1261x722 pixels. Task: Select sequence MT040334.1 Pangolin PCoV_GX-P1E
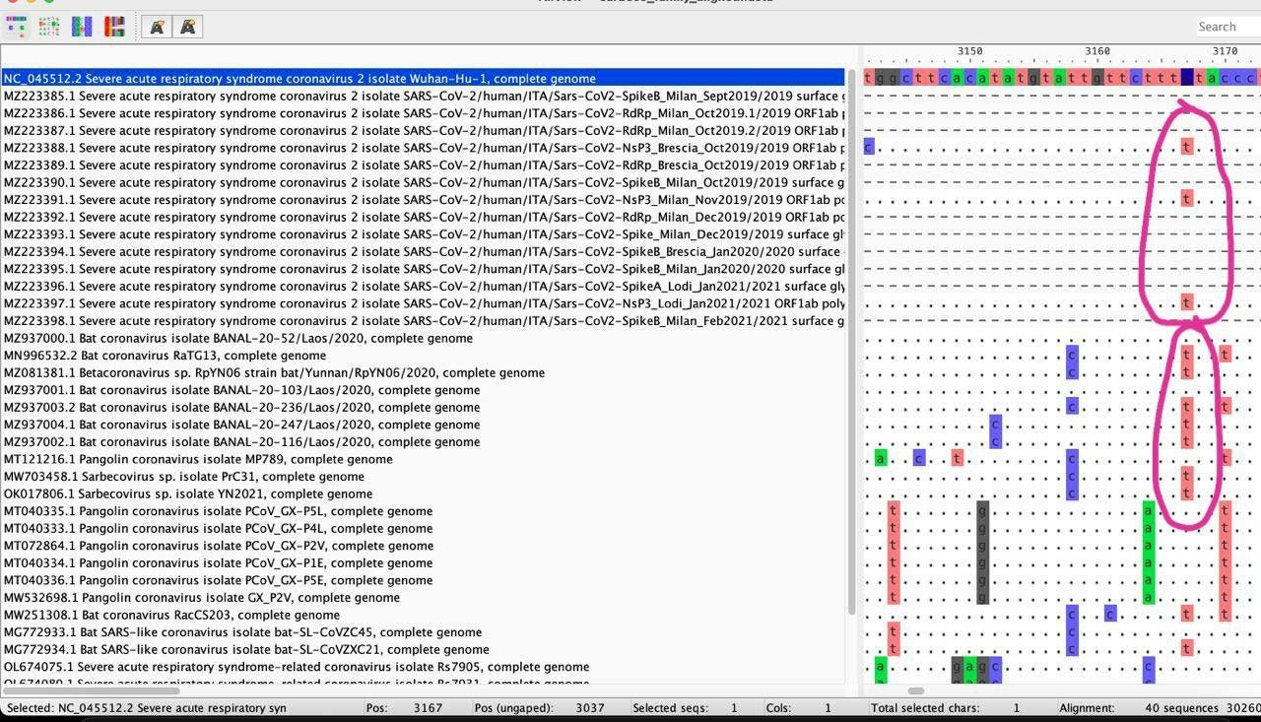coord(423,562)
